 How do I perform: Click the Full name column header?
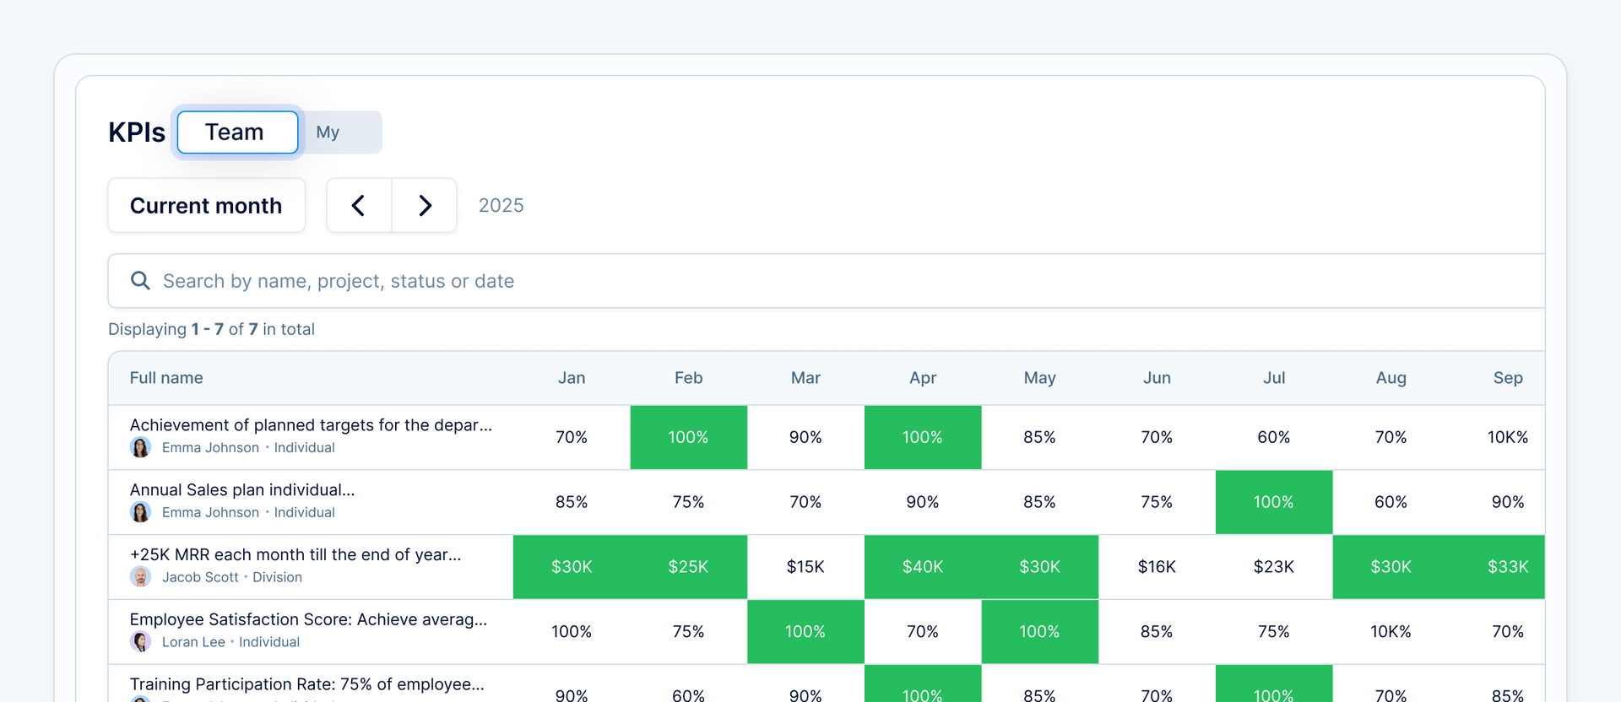point(166,378)
